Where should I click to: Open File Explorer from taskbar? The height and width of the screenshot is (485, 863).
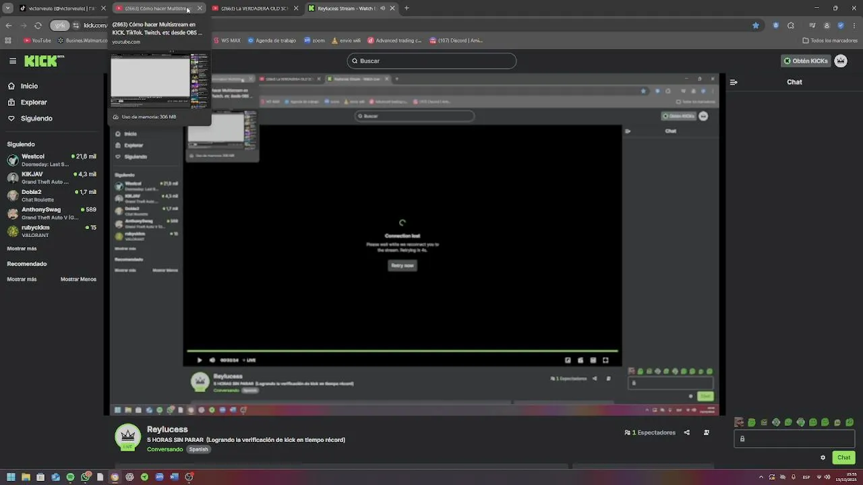26,477
